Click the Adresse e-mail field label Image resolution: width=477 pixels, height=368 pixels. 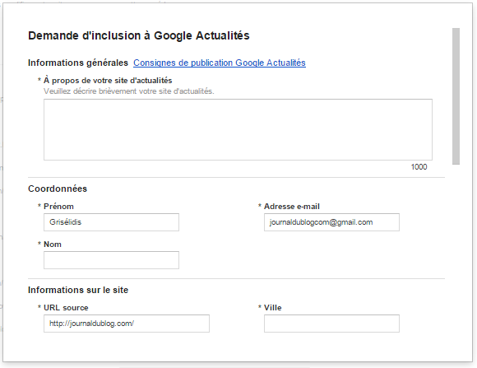point(292,207)
